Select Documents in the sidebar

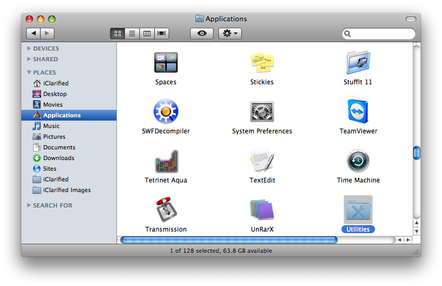point(59,147)
